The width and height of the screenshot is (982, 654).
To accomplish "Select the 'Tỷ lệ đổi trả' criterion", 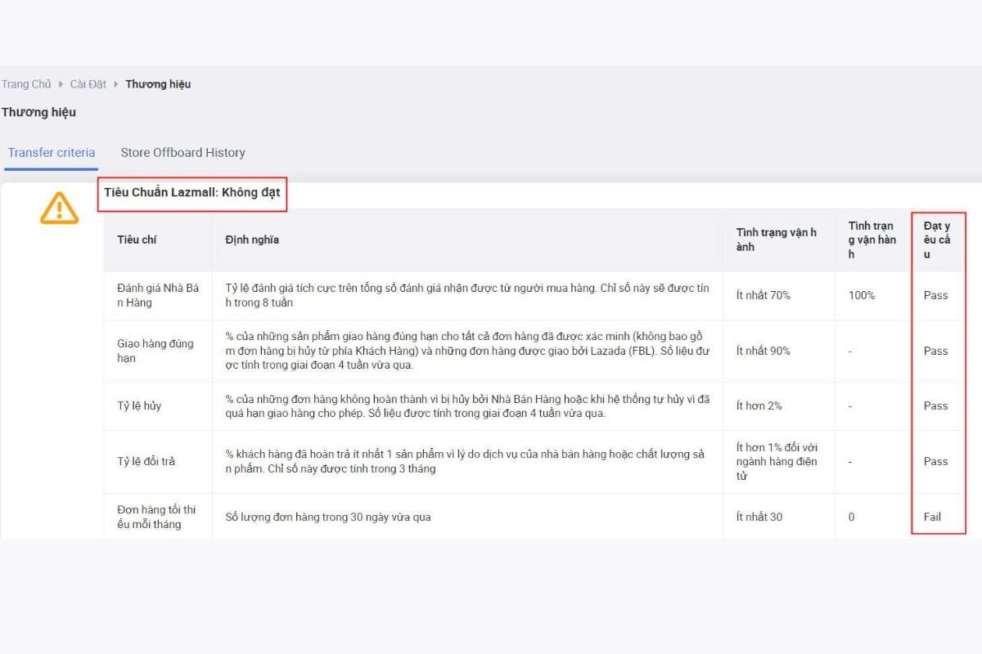I will pyautogui.click(x=146, y=462).
